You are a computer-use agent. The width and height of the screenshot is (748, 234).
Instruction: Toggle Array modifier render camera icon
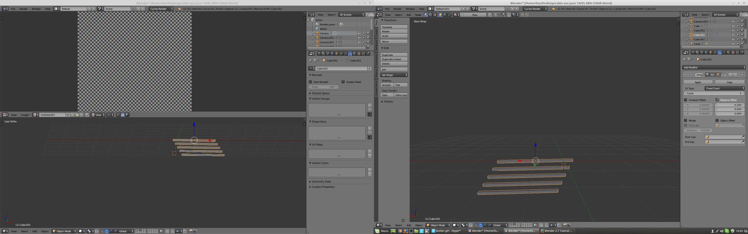tap(707, 75)
